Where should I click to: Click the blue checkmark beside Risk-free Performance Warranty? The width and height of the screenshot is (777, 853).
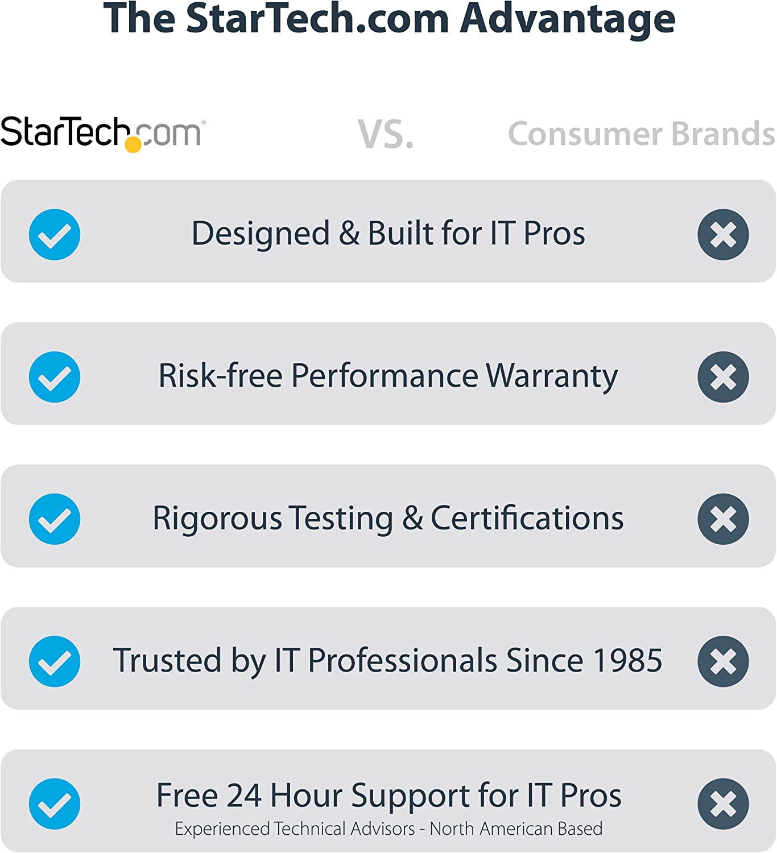(x=55, y=377)
